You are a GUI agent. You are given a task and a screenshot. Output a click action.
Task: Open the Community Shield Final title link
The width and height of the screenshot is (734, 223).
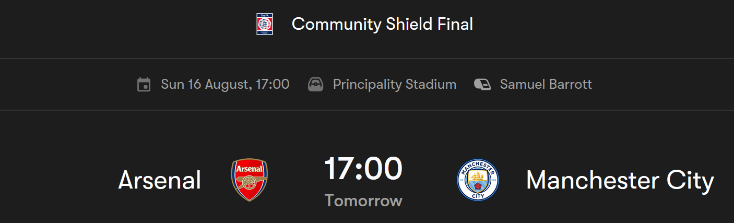(x=382, y=24)
